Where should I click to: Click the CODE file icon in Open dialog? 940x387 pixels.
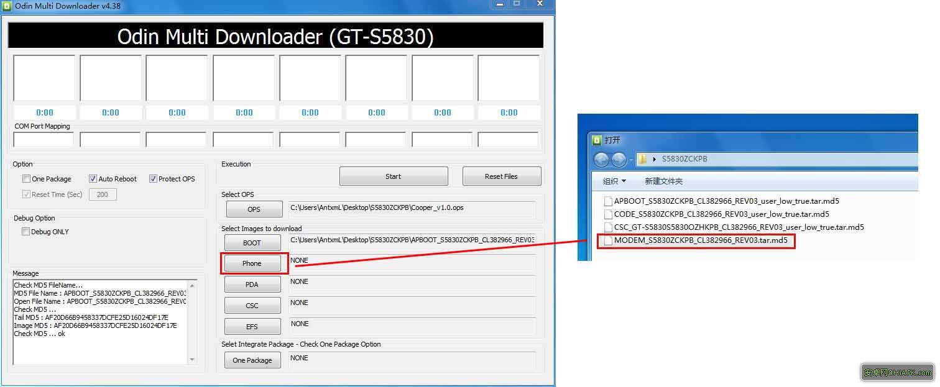608,214
